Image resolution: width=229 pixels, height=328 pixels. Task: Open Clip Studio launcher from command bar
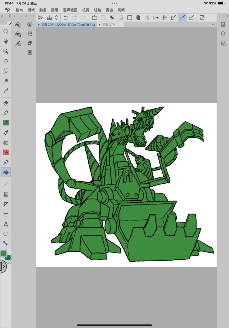coord(41,18)
